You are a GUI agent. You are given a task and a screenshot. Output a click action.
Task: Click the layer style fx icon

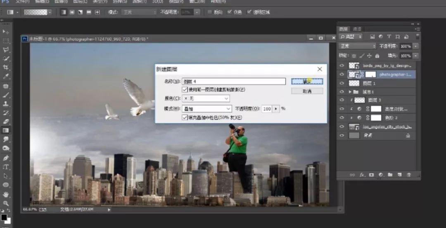pos(362,175)
